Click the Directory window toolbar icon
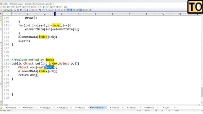 tap(80, 10)
